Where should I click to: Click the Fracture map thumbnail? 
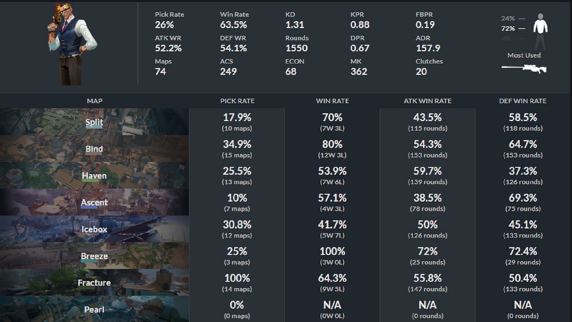(94, 283)
